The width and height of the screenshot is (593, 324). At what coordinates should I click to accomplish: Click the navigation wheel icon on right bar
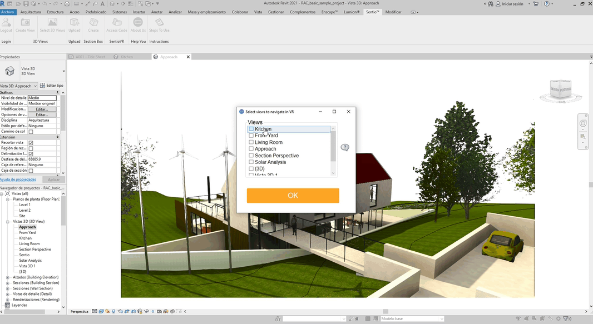click(583, 123)
